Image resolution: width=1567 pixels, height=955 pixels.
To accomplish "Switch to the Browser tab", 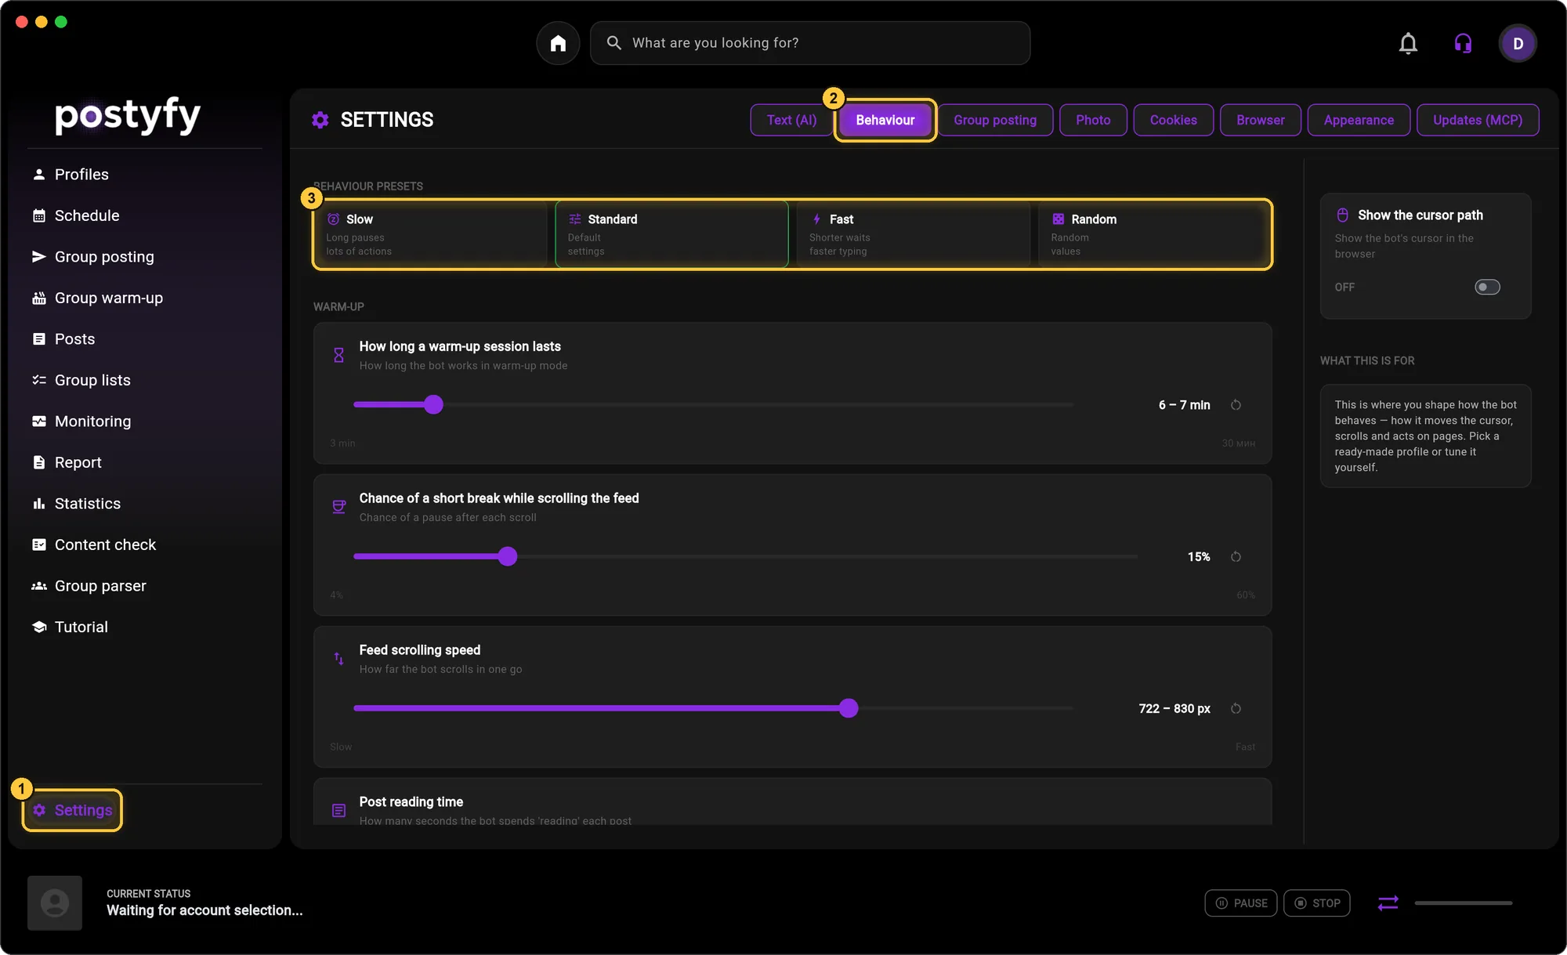I will coord(1261,120).
